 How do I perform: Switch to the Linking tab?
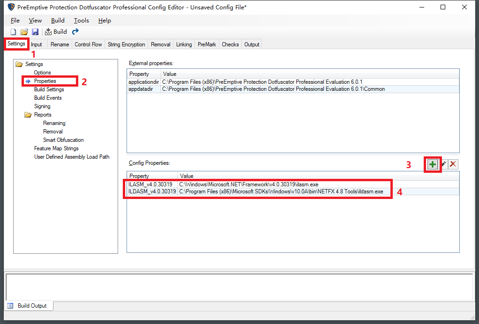184,44
